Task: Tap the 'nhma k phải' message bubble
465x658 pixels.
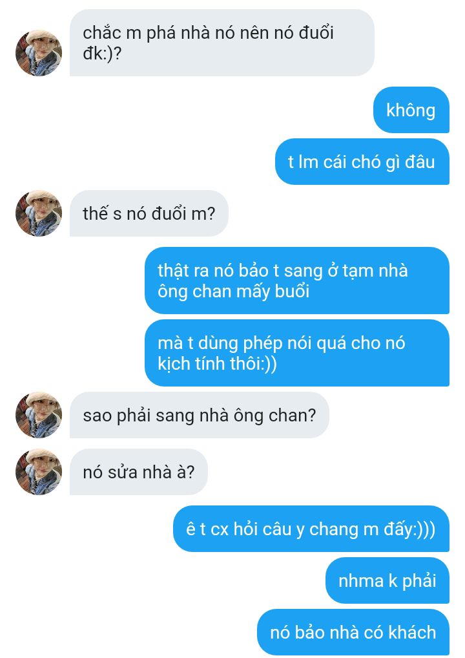Action: tap(387, 580)
